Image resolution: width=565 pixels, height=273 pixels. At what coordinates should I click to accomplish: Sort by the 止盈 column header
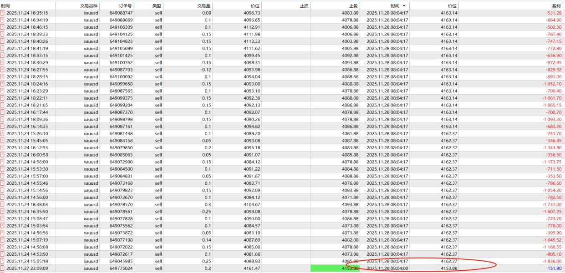click(353, 6)
